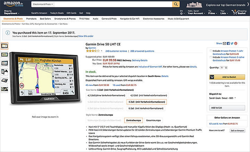Select second product thumbnail with map view
The height and width of the screenshot is (152, 250).
tap(5, 55)
